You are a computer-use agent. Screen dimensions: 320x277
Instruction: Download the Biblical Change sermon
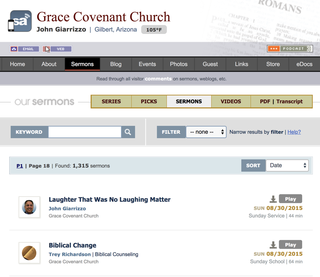273,245
